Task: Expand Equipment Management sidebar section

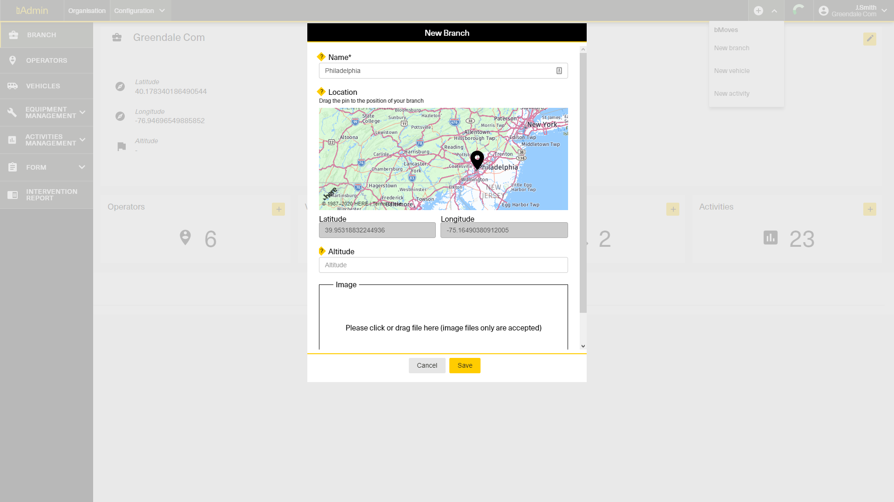Action: click(82, 112)
